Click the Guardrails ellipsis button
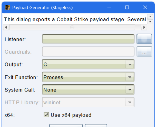This screenshot has width=156, height=127. (144, 52)
